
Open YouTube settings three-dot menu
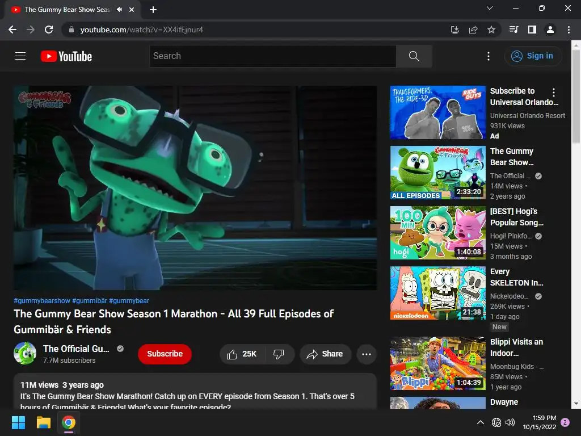click(x=489, y=56)
